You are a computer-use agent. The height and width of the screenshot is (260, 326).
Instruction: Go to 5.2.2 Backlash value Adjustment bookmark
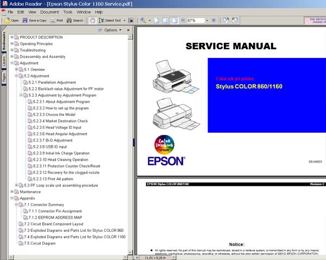[66, 89]
